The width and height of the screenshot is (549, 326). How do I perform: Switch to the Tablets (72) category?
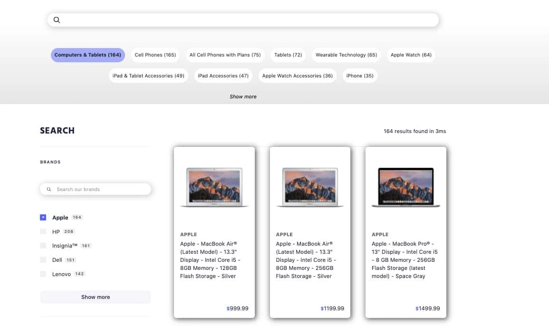click(288, 55)
